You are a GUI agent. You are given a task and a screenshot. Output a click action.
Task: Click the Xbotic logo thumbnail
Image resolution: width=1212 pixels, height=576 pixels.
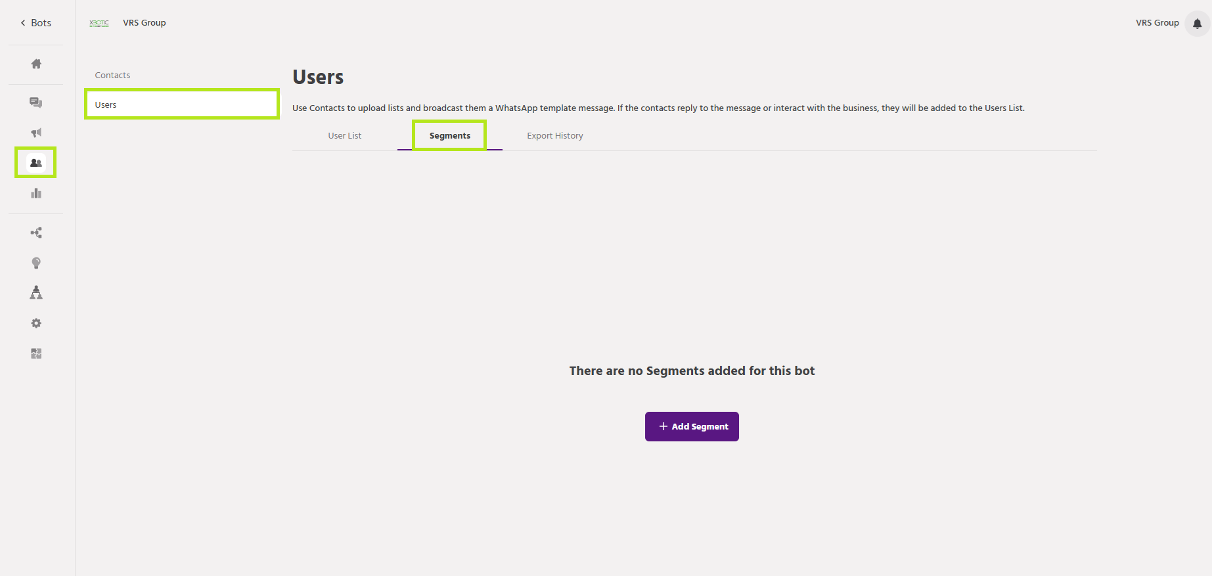[x=99, y=23]
